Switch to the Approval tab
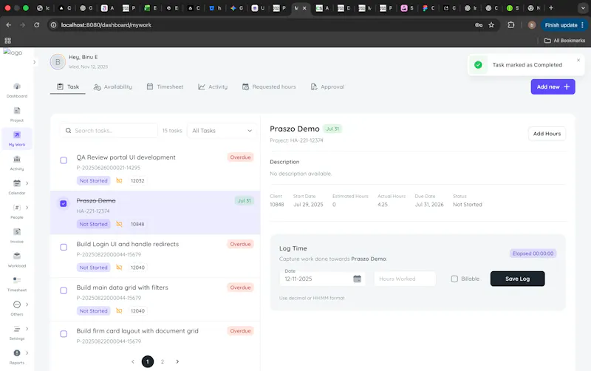The width and height of the screenshot is (591, 371). pos(327,86)
